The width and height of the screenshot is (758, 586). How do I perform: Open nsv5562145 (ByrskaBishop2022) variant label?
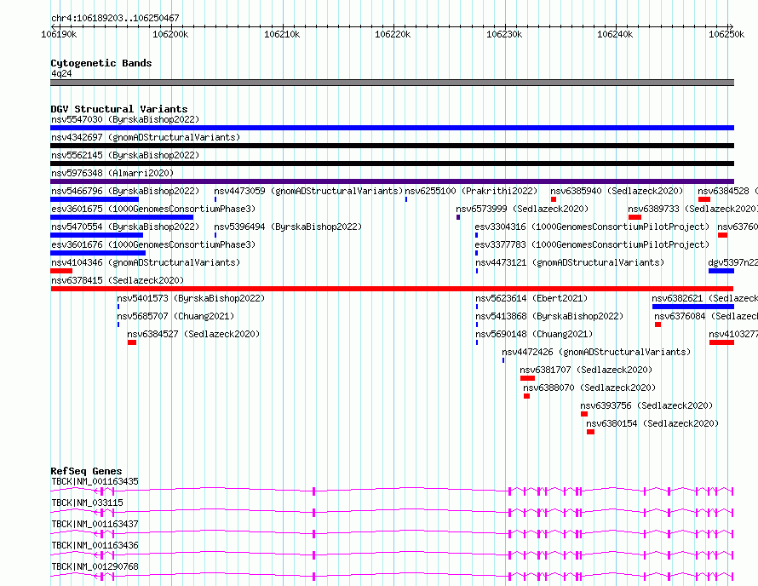[125, 155]
